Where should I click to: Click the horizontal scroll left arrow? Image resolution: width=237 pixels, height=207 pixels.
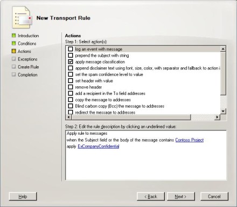pos(68,117)
